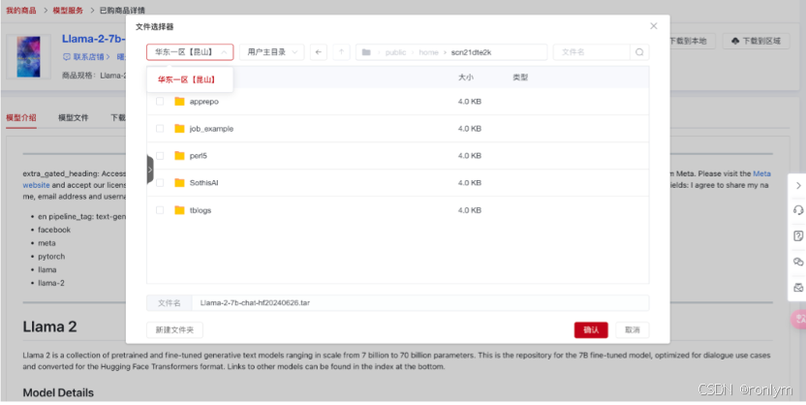The height and width of the screenshot is (405, 806).
Task: Check the job_example folder checkbox
Action: pos(160,129)
